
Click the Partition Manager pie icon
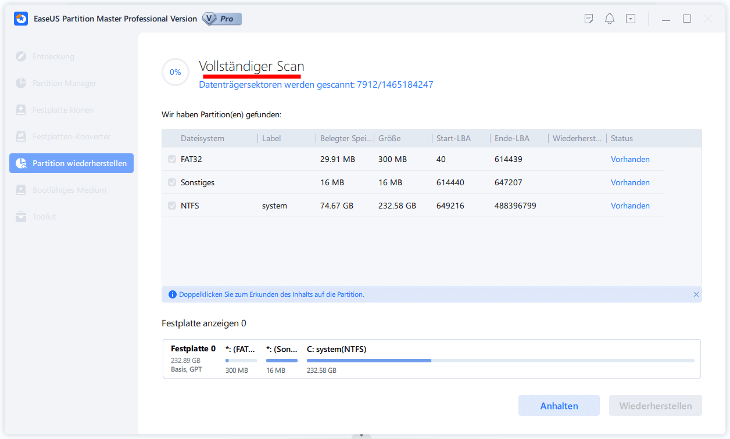[21, 83]
